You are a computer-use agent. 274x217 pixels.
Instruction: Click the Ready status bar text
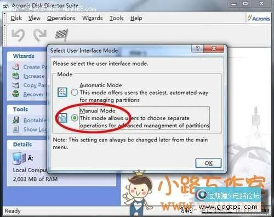(x=13, y=211)
